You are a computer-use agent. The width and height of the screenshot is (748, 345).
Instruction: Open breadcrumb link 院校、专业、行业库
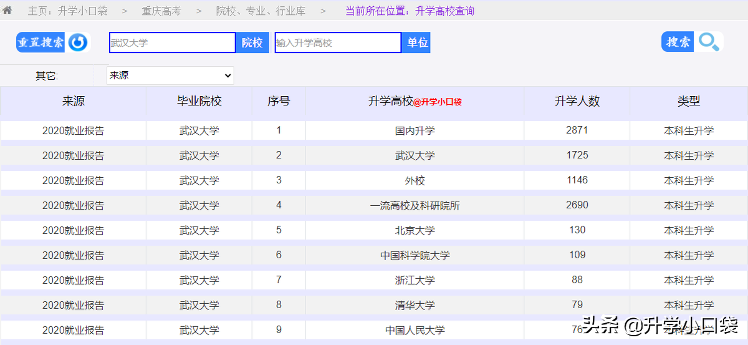(261, 11)
